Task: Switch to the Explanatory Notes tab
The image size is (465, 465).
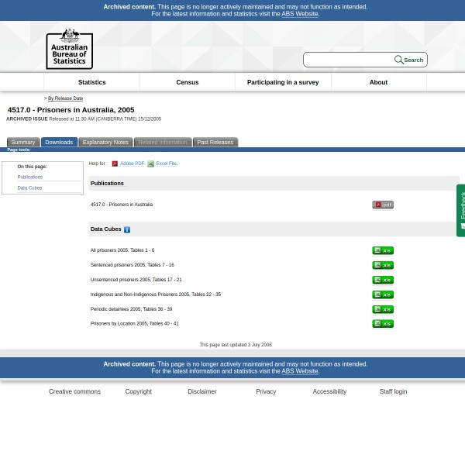Action: tap(105, 143)
